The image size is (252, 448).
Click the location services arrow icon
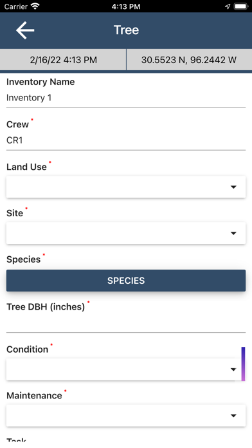tap(228, 6)
